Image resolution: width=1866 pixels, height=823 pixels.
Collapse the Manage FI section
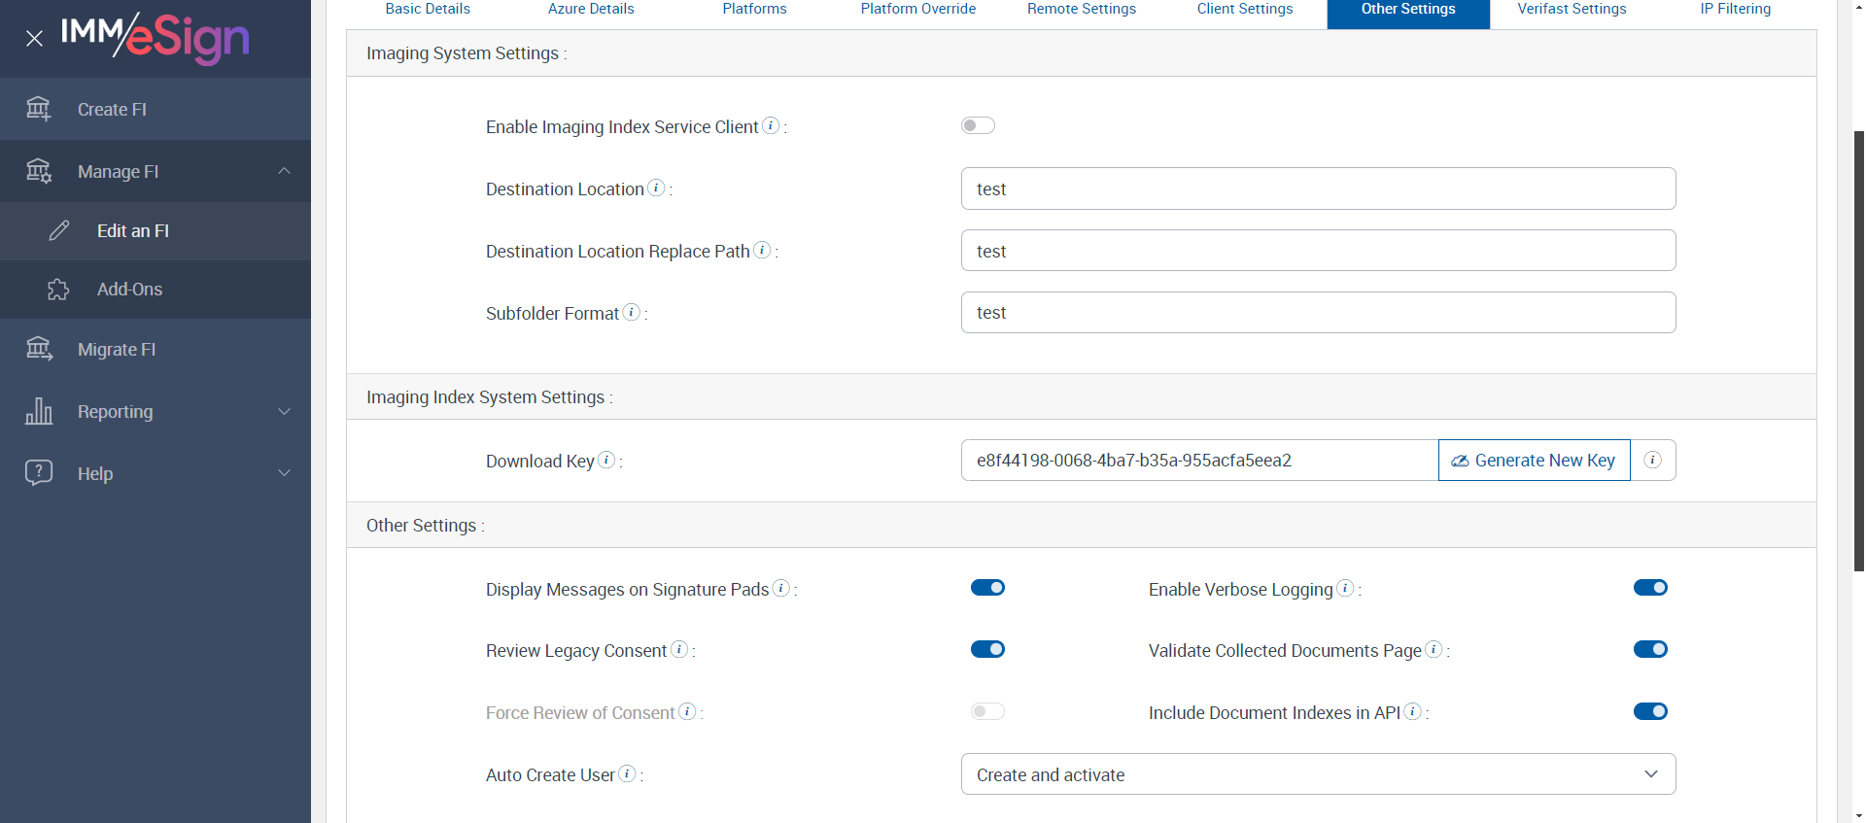coord(284,171)
